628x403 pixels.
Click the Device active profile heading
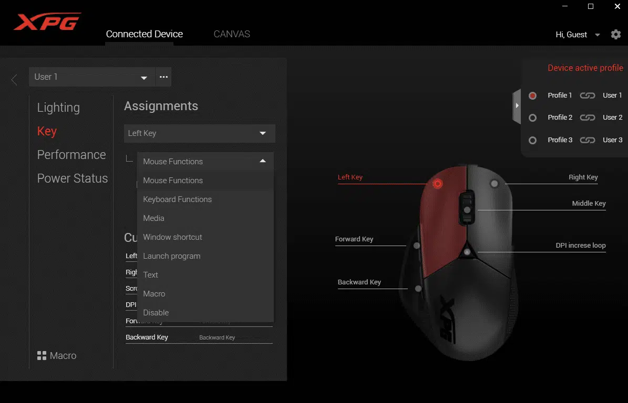pyautogui.click(x=585, y=68)
